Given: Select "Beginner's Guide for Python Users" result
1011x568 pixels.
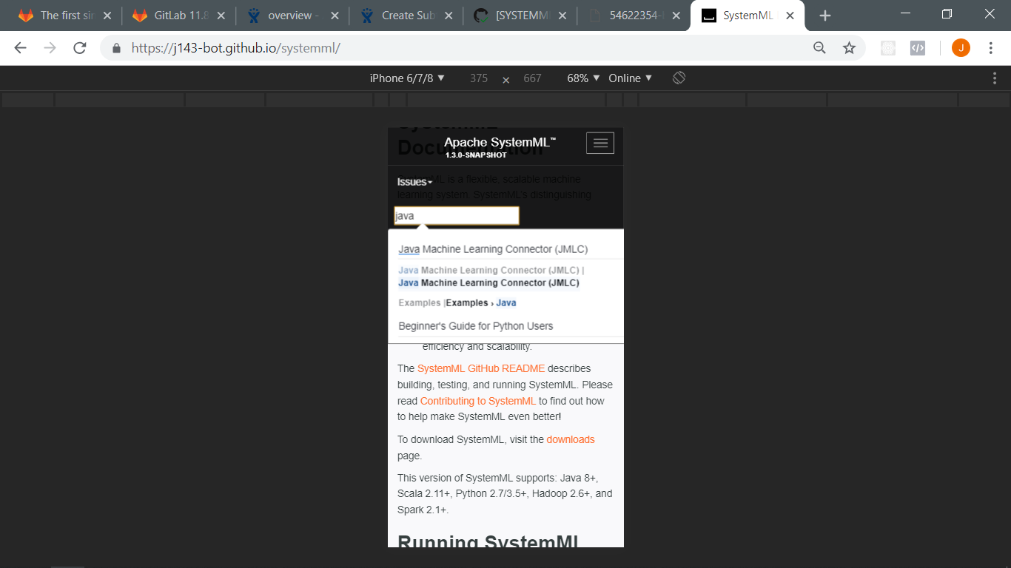Looking at the screenshot, I should click(475, 326).
